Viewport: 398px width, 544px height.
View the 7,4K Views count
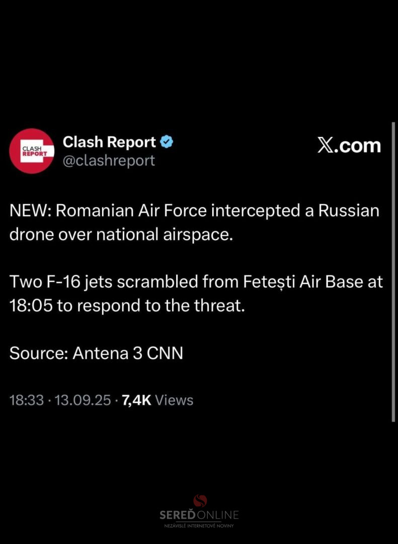pos(157,400)
